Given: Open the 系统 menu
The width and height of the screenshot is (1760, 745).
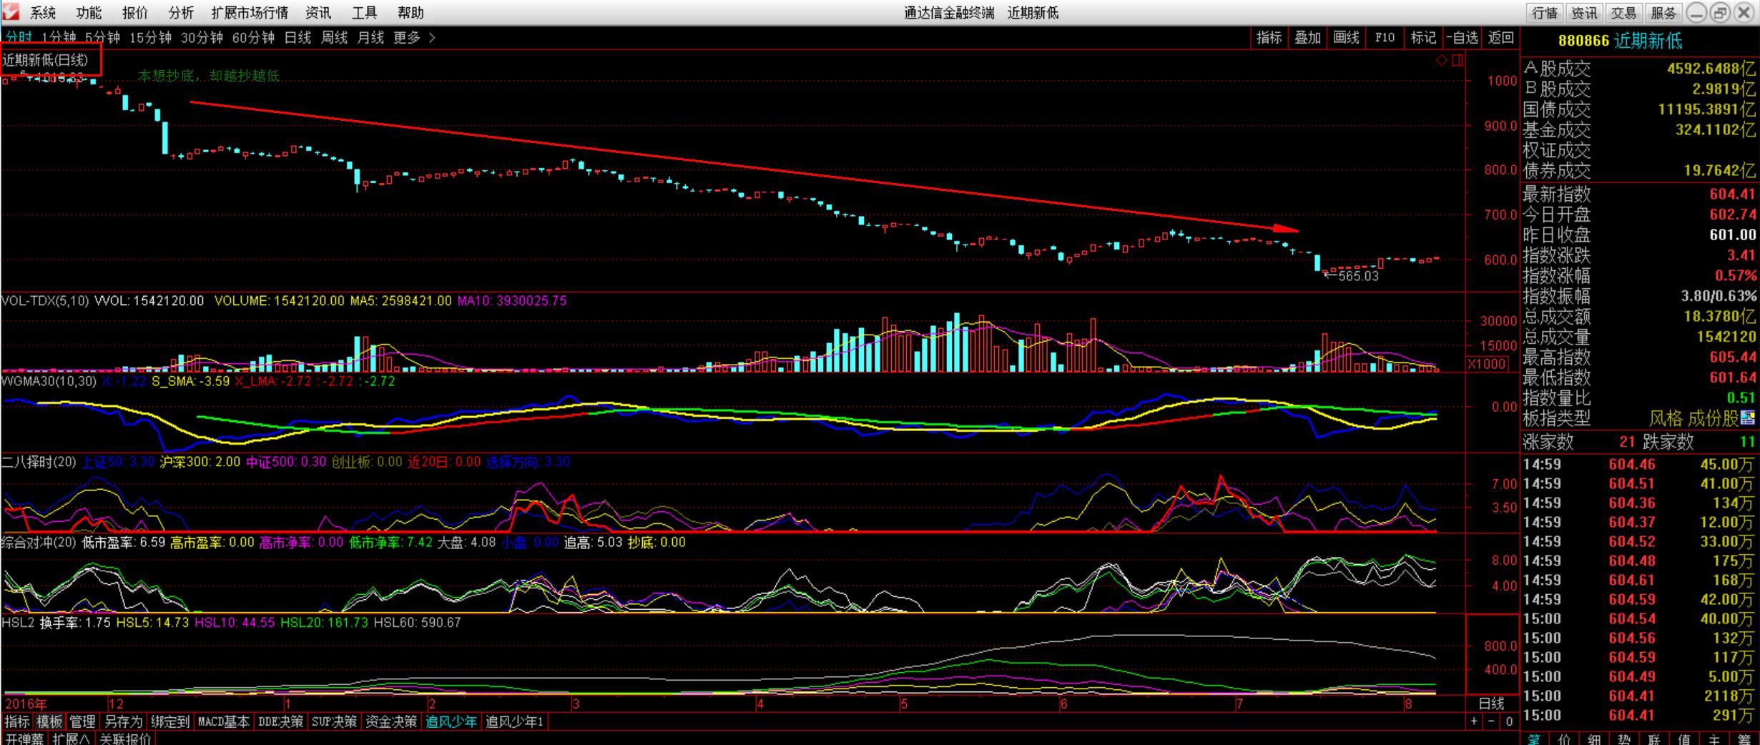Looking at the screenshot, I should point(43,13).
